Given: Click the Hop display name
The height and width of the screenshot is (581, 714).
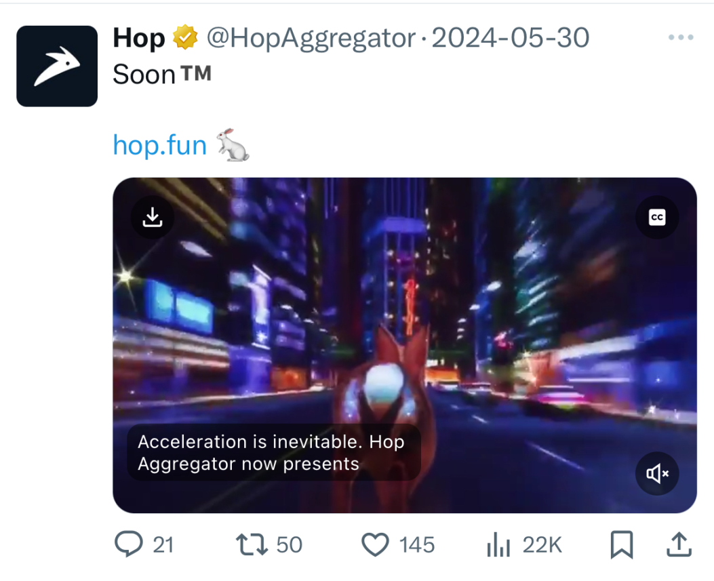Looking at the screenshot, I should (x=138, y=38).
